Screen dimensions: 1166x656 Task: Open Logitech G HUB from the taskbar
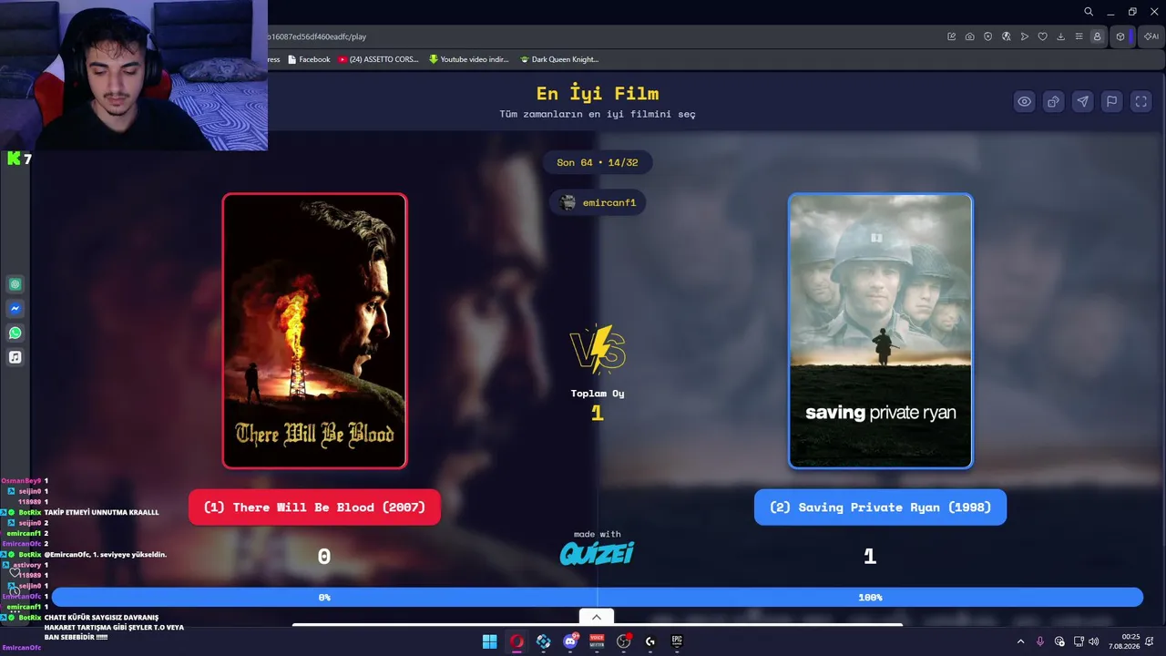(x=650, y=641)
